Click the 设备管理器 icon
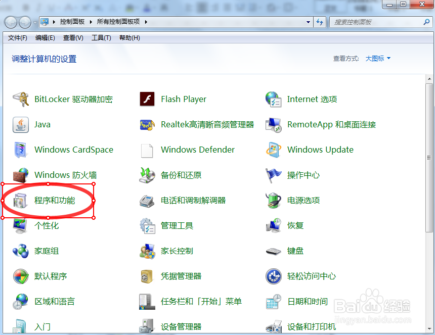435x335 pixels. [147, 326]
